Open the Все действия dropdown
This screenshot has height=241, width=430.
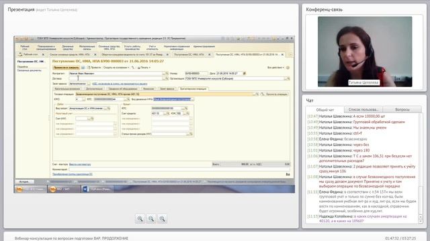coord(275,68)
